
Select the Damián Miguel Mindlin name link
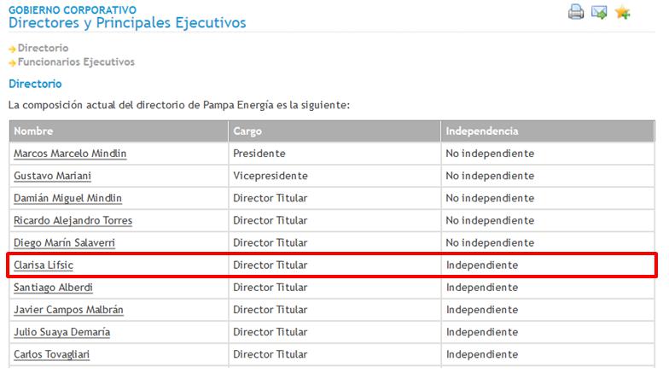[x=67, y=198]
